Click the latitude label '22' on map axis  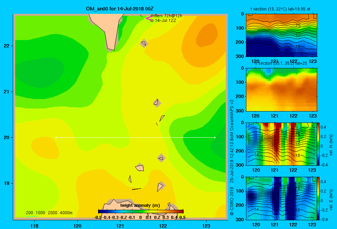[x=7, y=46]
